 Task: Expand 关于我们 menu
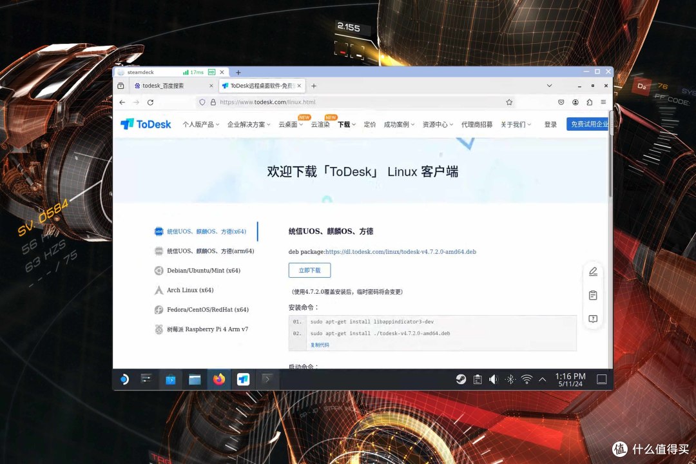(x=516, y=124)
